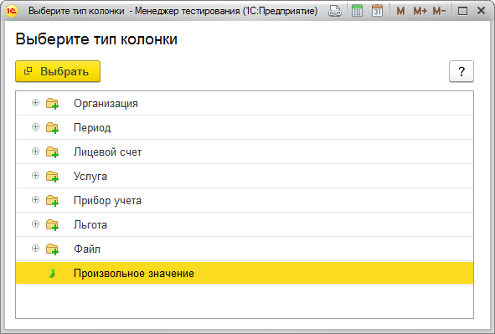Click the M memory button
The height and width of the screenshot is (334, 495).
click(x=400, y=12)
